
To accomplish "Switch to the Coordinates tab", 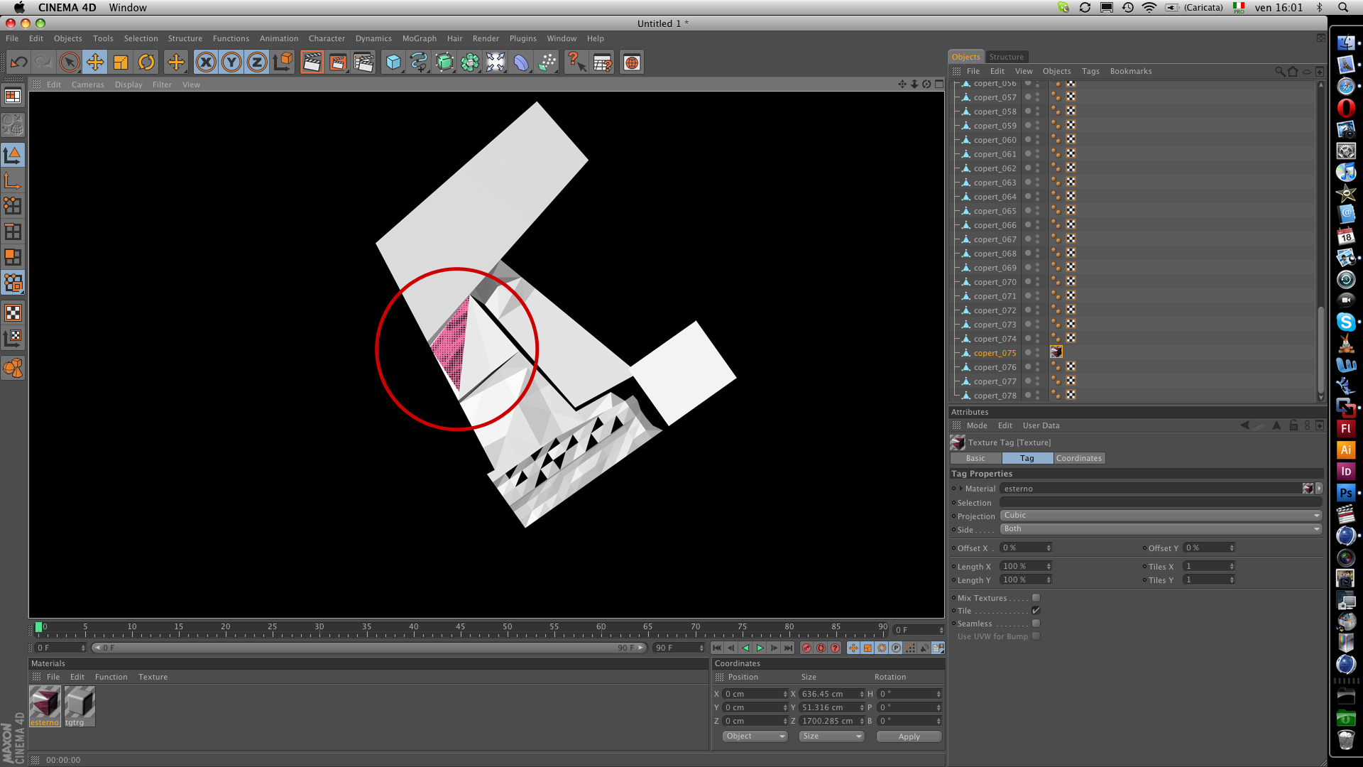I will [x=1078, y=458].
